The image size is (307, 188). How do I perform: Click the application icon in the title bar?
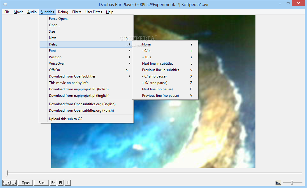tap(5, 4)
